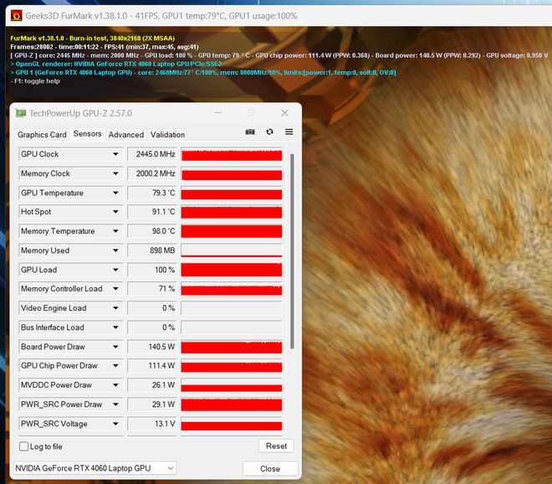Close GPU-Z with the title bar X
Image resolution: width=552 pixels, height=484 pixels.
point(284,113)
